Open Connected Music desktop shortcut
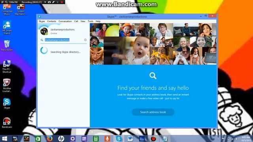Image resolution: width=253 pixels, height=142 pixels. pyautogui.click(x=7, y=9)
